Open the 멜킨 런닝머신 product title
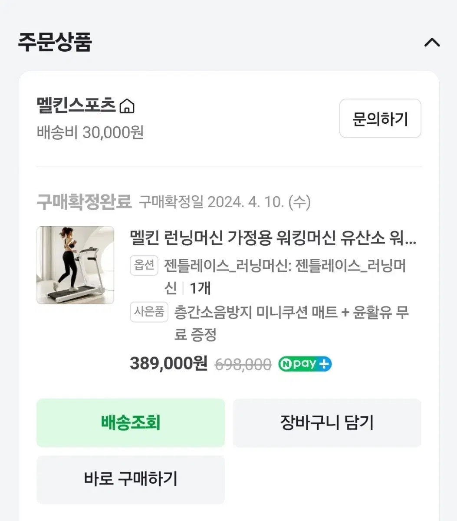This screenshot has height=521, width=457. point(273,237)
